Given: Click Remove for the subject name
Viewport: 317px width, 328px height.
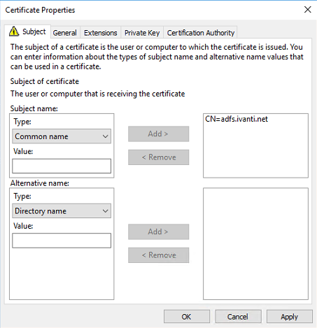Looking at the screenshot, I should pyautogui.click(x=158, y=157).
